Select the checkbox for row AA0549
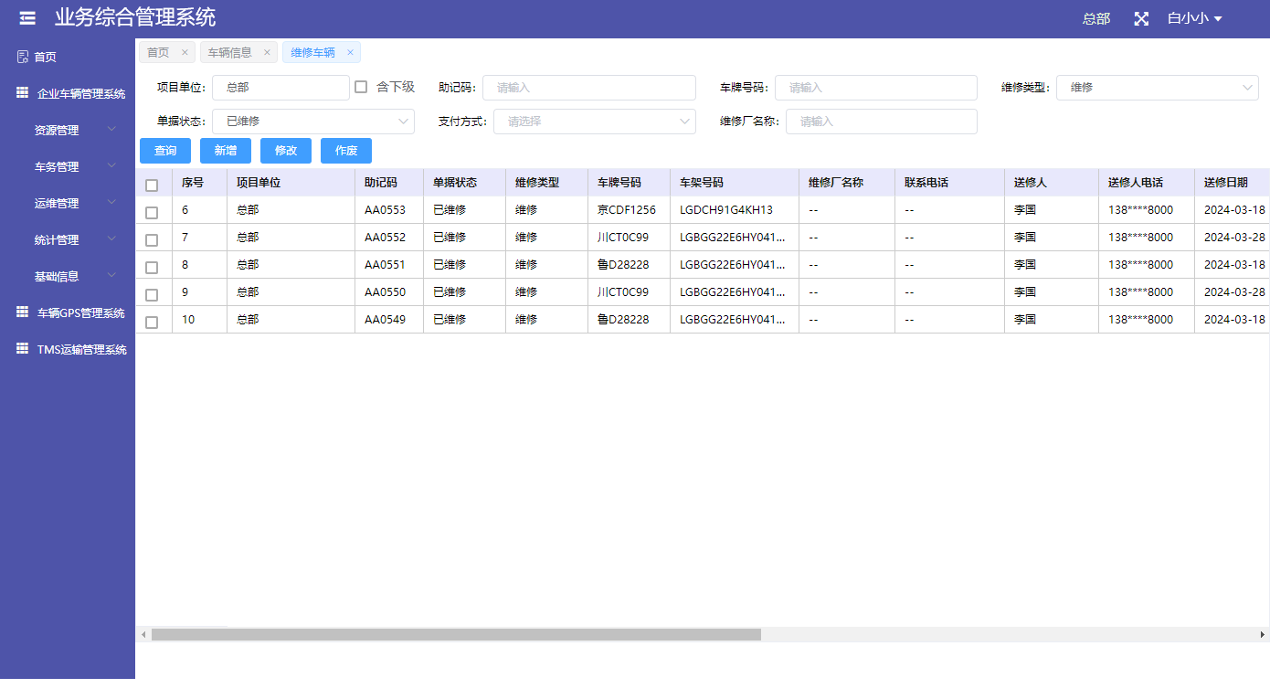This screenshot has width=1270, height=699. tap(152, 323)
